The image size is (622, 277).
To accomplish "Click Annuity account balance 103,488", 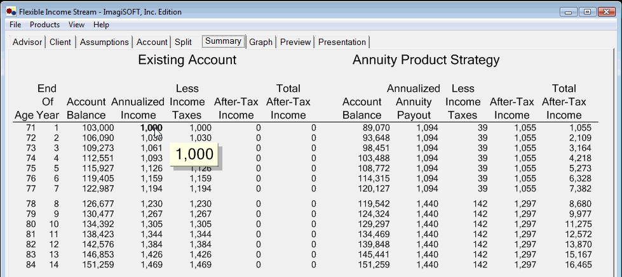I will point(374,158).
